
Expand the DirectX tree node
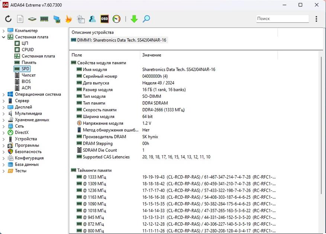click(4, 133)
